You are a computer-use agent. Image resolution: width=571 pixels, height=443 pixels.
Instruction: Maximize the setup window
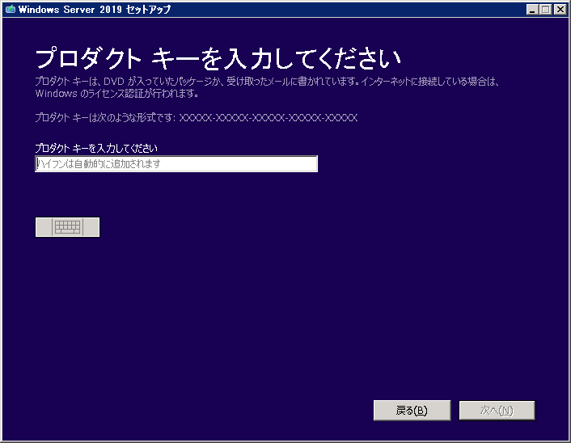click(x=545, y=10)
